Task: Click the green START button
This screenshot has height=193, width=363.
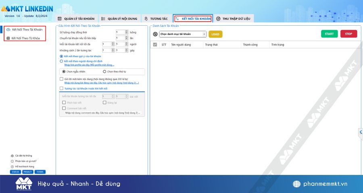Action: click(329, 34)
